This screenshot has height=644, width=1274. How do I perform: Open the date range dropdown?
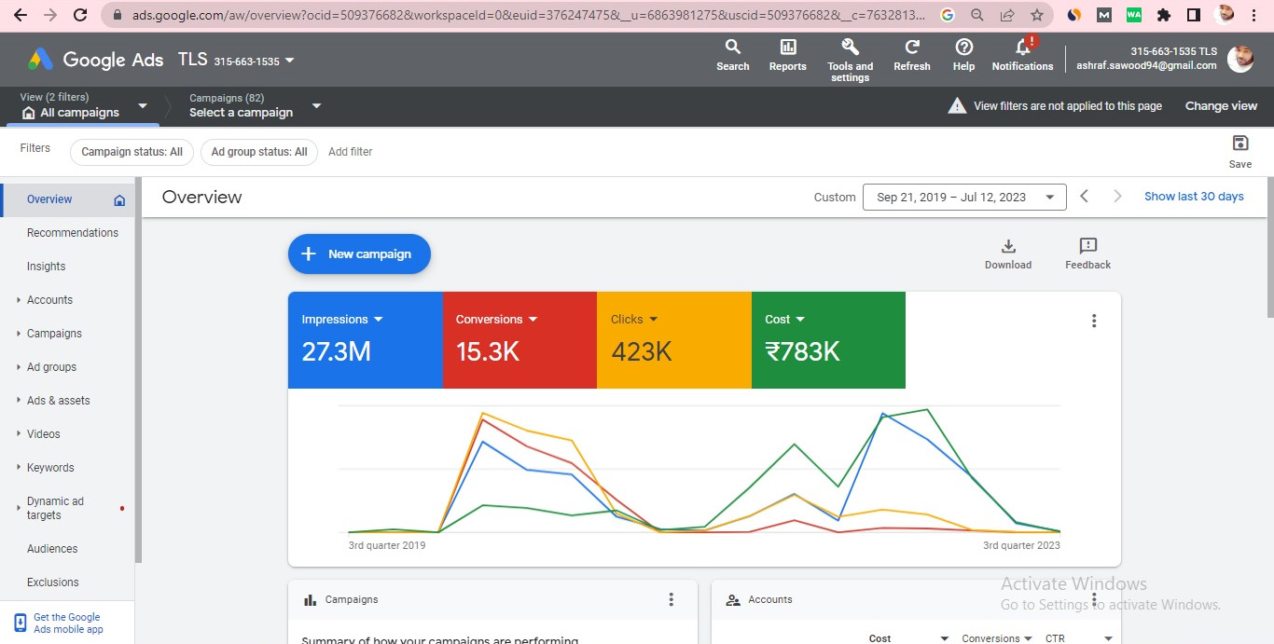coord(964,197)
